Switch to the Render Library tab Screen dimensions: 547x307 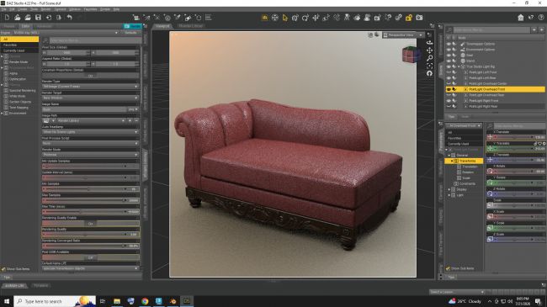click(190, 26)
